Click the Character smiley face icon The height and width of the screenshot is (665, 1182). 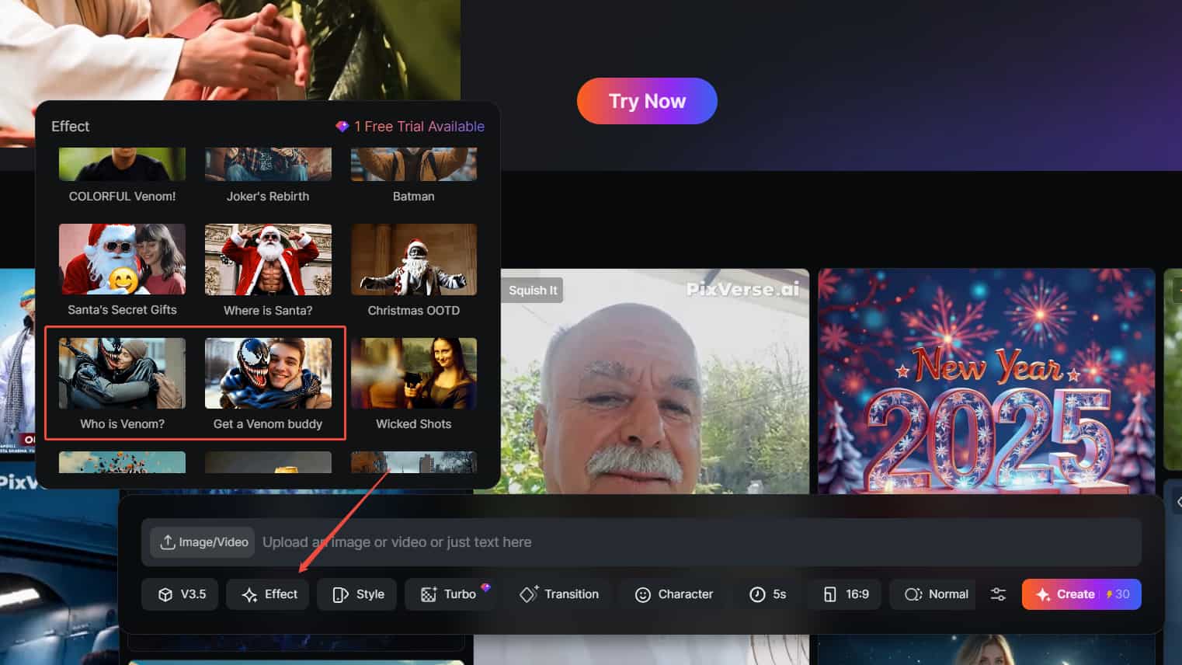click(643, 594)
